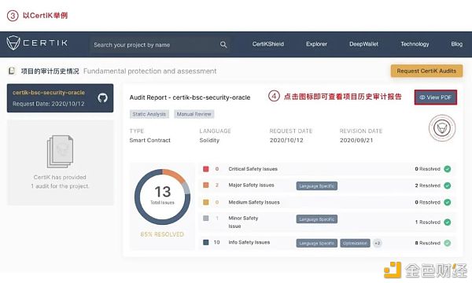Click green check for Info Safety Issues

[x=448, y=243]
